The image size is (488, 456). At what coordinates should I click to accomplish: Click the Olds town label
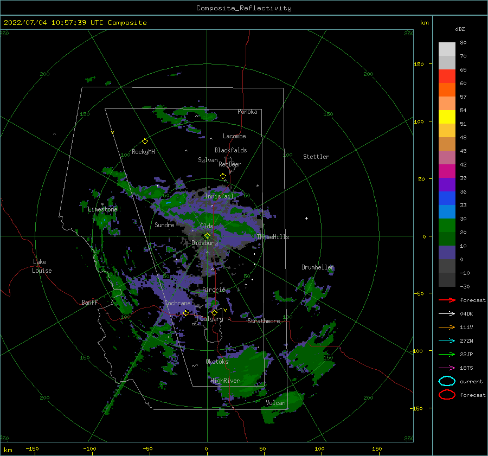(x=207, y=226)
